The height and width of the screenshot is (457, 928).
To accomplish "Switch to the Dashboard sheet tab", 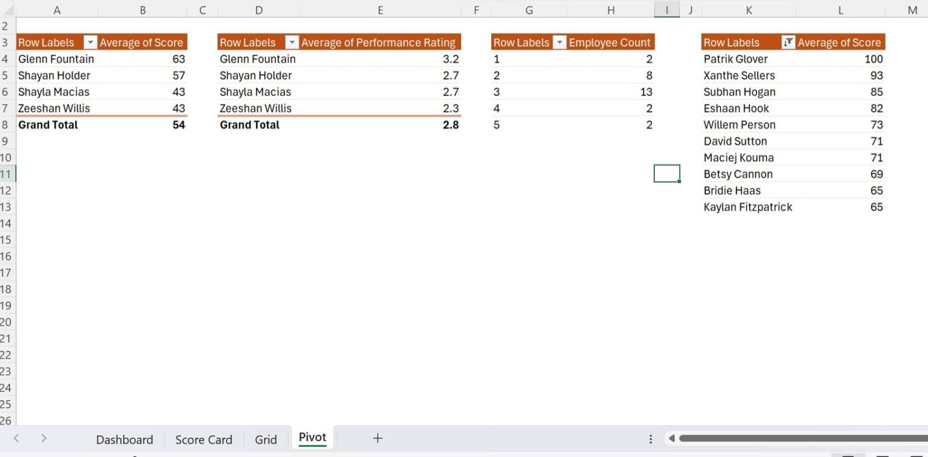I will pyautogui.click(x=124, y=439).
